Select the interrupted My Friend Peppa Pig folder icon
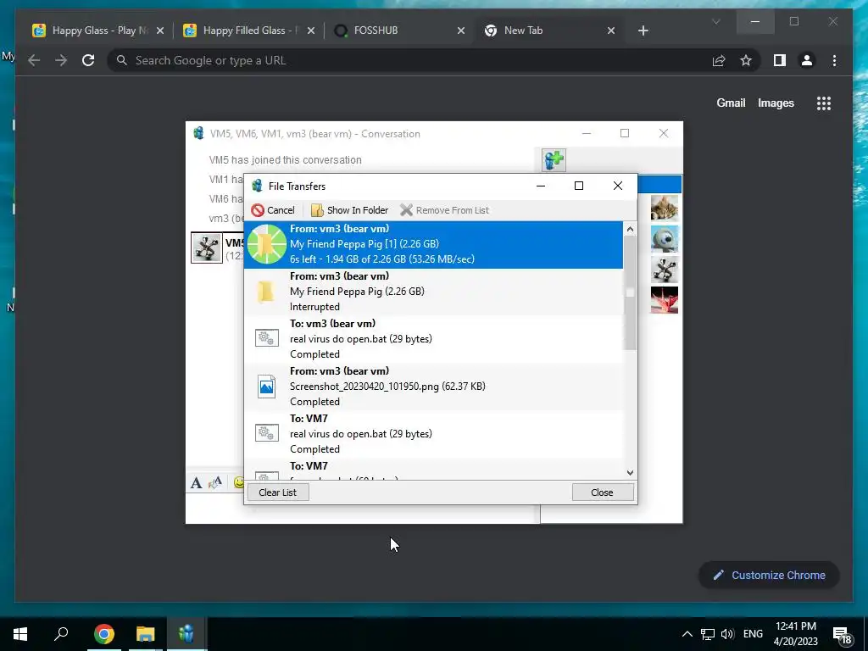Screen dimensions: 868x651 [266, 292]
